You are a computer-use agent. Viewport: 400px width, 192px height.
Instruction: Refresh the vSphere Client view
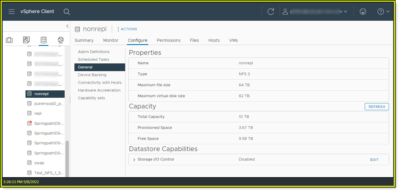(x=271, y=12)
